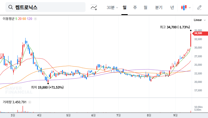Click the 9월 date axis label
Screen dimensions: 208x118
(175, 115)
